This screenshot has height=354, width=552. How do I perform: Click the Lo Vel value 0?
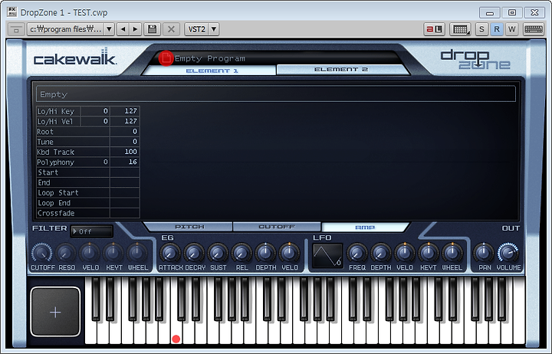(95, 121)
